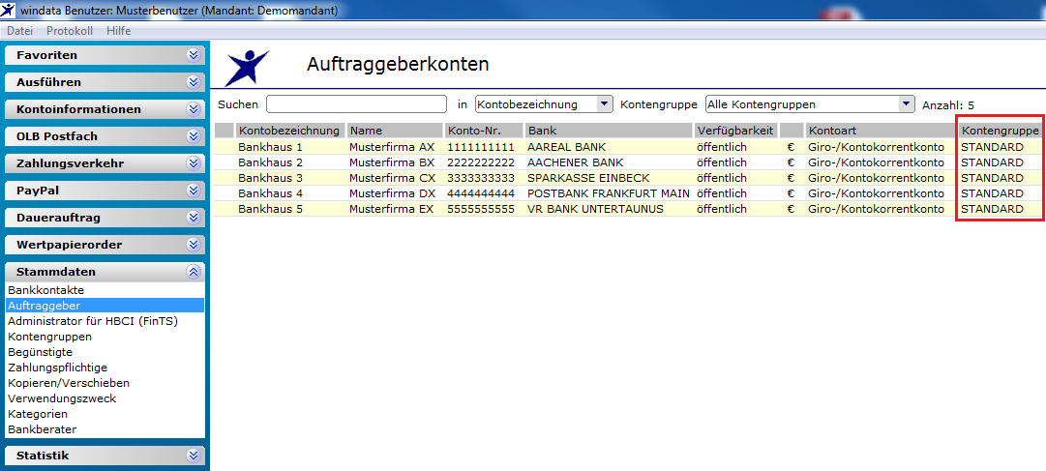
Task: Select the Bankhaus 4 row
Action: click(628, 193)
